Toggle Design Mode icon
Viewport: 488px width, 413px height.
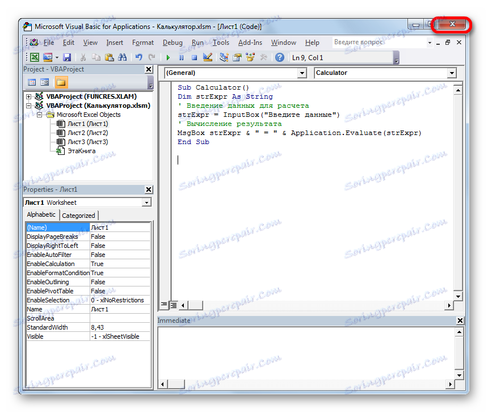coord(207,57)
